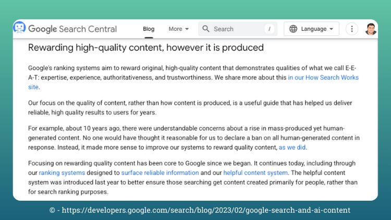Open the user profile avatar
The image size is (391, 220).
click(371, 29)
